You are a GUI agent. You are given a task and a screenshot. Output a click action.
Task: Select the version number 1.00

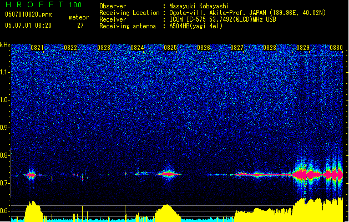(x=75, y=5)
